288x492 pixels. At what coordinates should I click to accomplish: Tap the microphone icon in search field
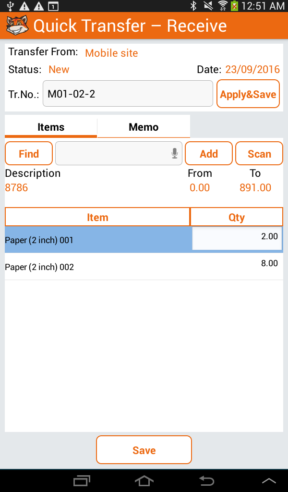175,154
